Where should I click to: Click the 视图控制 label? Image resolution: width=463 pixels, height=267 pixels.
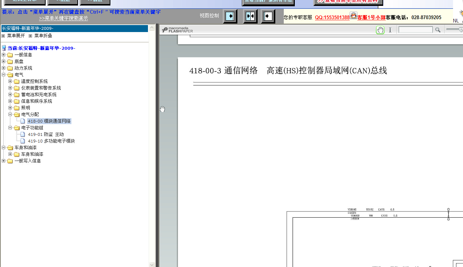[x=209, y=15]
